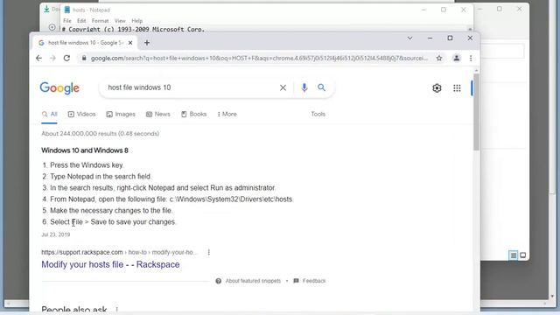Switch to Images results tab
560x315 pixels.
click(x=121, y=115)
